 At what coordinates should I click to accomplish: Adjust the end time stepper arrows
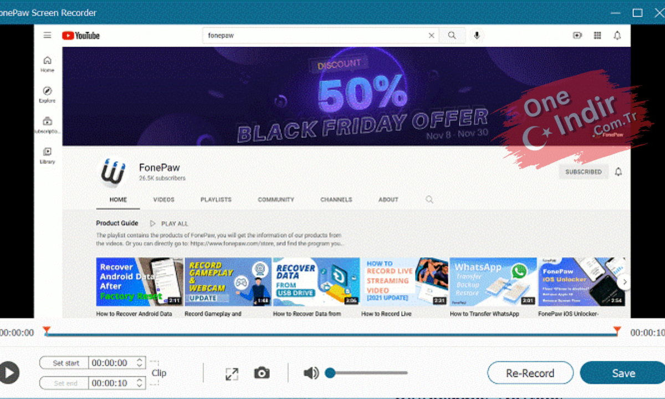(140, 383)
